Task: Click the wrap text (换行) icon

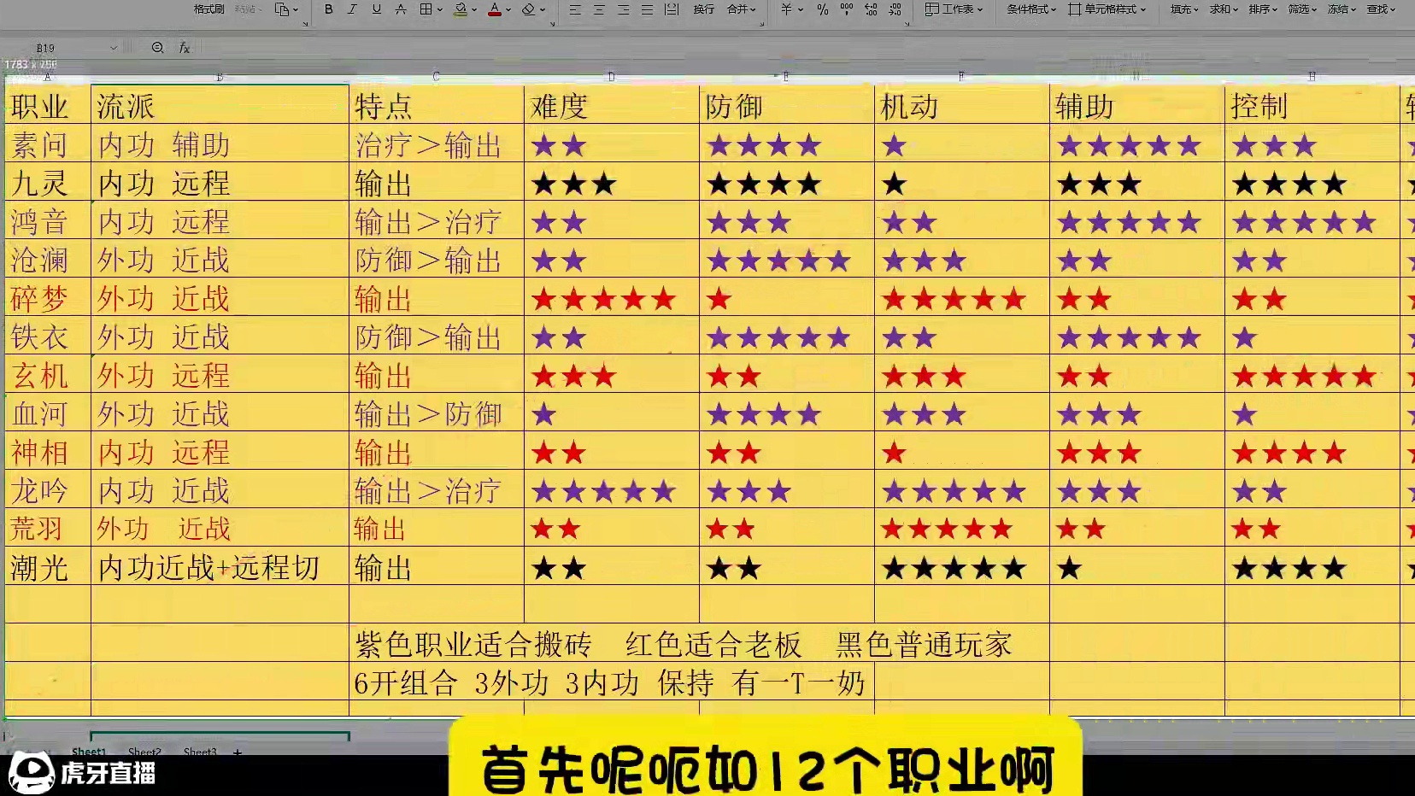Action: point(703,9)
